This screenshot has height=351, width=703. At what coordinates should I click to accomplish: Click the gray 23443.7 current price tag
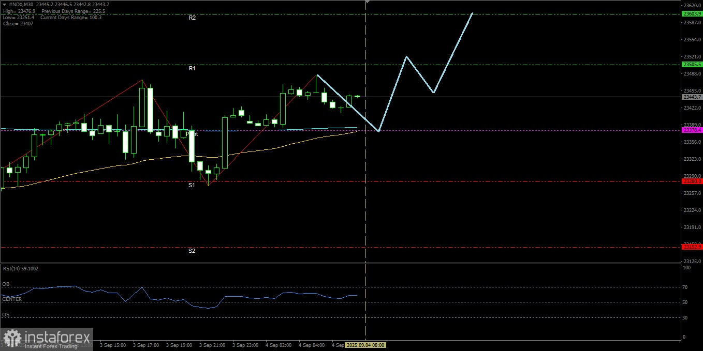click(x=692, y=97)
